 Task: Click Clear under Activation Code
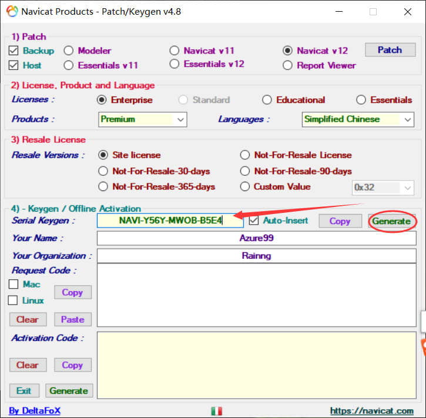click(x=28, y=365)
